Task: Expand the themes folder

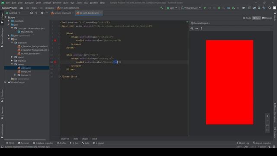Action: 15,75
